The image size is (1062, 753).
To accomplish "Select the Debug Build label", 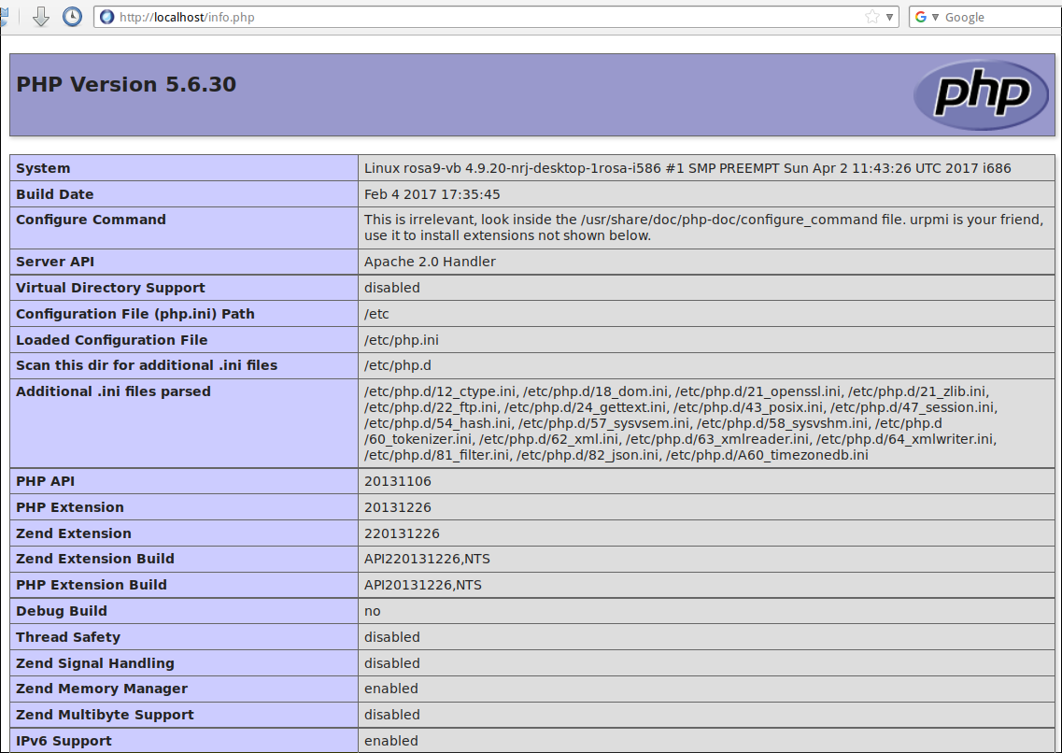I will [62, 611].
